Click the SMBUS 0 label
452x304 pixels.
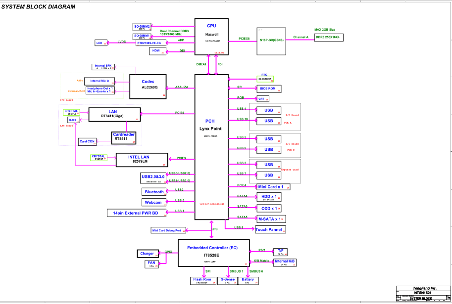tap(256, 271)
